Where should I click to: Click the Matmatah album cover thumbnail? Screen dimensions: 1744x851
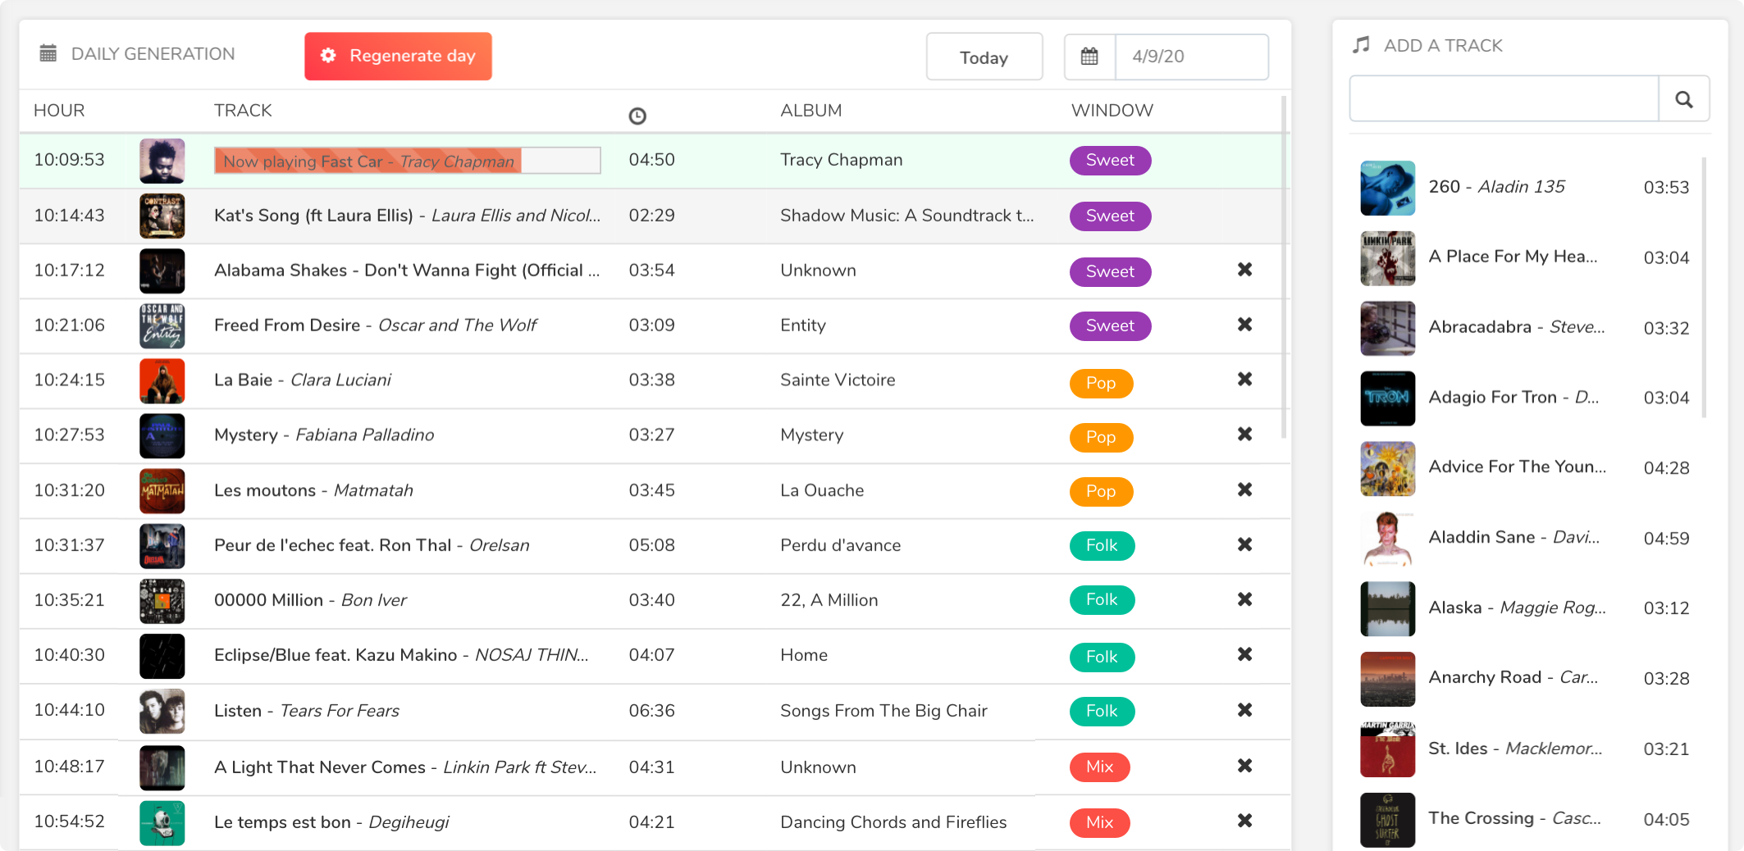click(162, 490)
